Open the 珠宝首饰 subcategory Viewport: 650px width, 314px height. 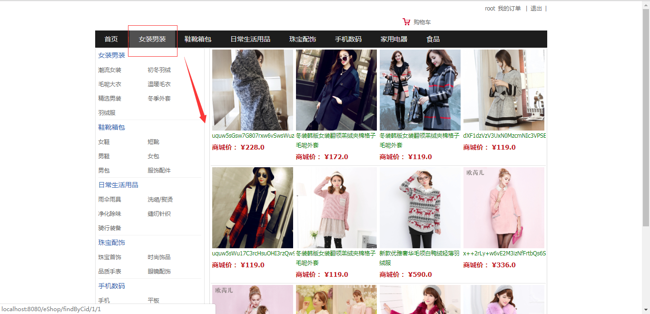point(110,257)
